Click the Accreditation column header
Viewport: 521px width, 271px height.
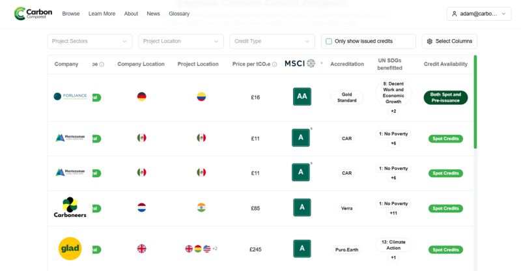tap(347, 64)
